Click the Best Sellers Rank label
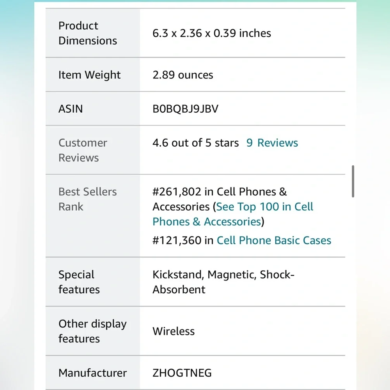This screenshot has height=390, width=390. click(87, 199)
